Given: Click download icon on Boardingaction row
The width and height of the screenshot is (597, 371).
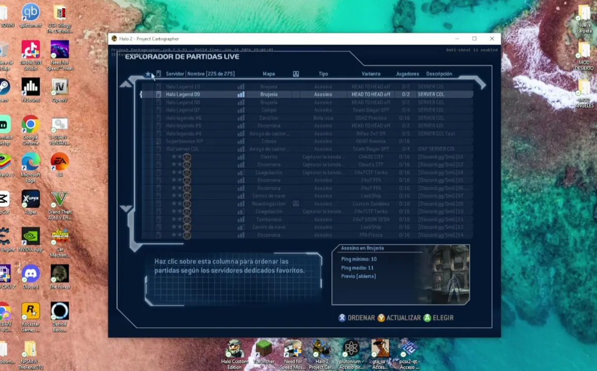Looking at the screenshot, I should 296,204.
